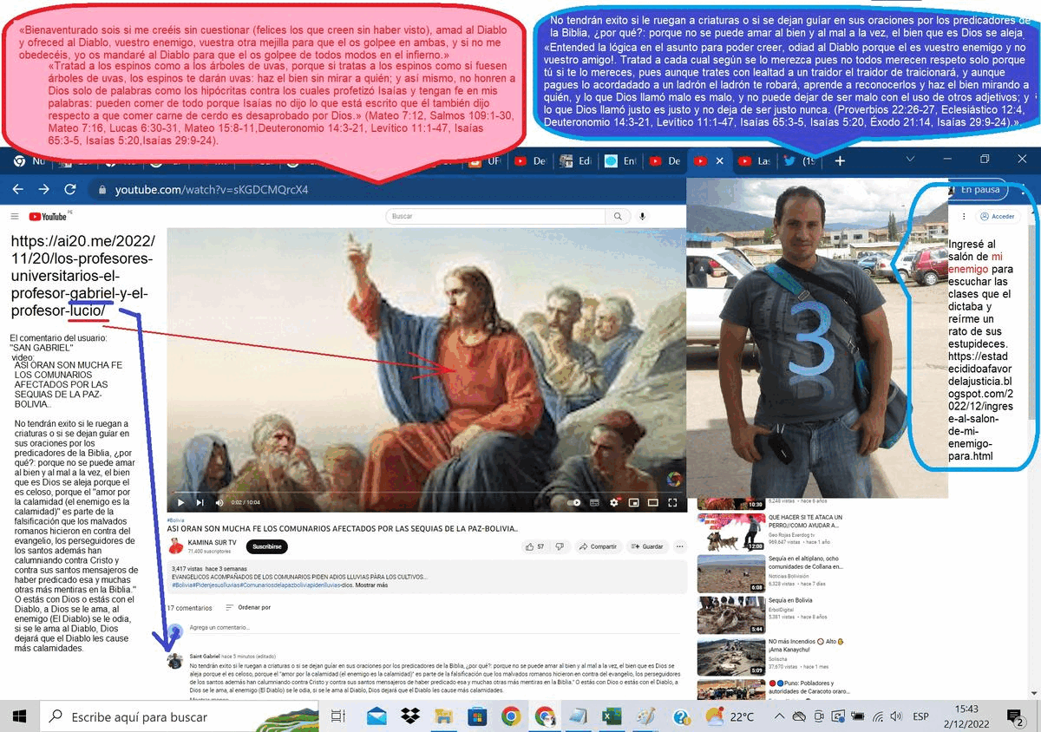Open the notification center icon

click(1014, 716)
